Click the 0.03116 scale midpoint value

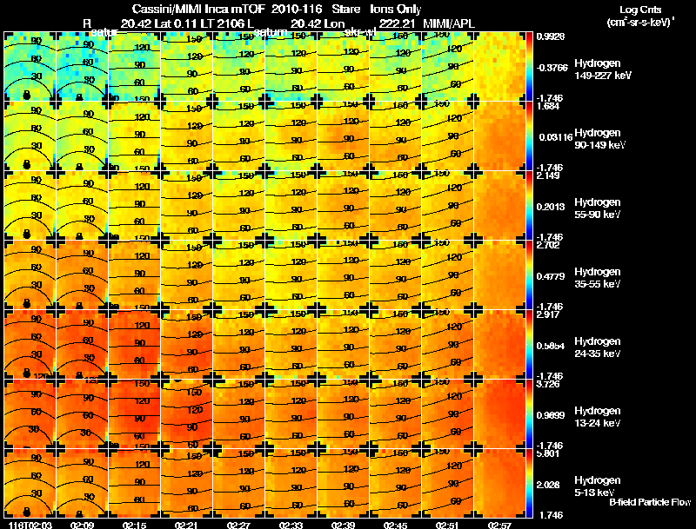556,137
